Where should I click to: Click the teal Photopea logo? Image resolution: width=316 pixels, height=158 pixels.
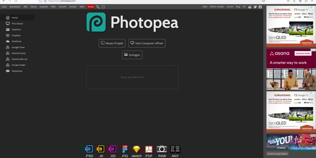pos(96,22)
